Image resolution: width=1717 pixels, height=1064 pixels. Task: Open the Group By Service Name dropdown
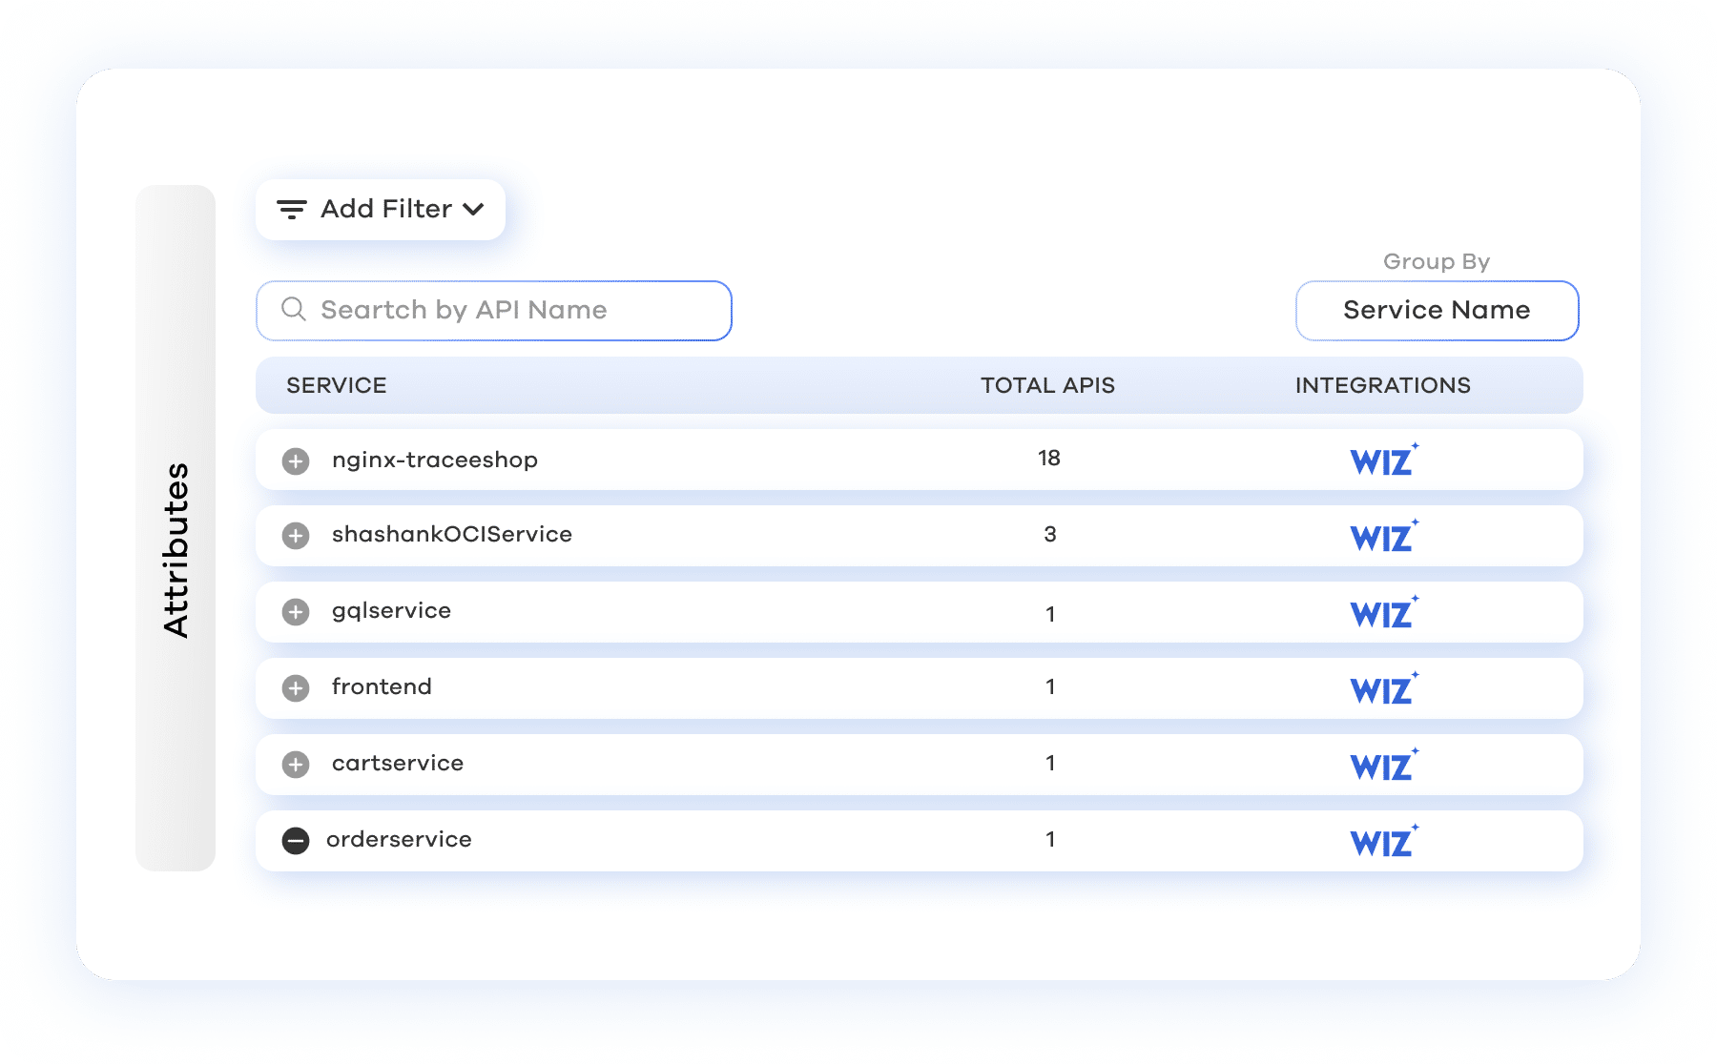(x=1437, y=311)
